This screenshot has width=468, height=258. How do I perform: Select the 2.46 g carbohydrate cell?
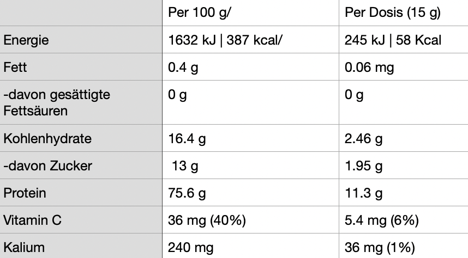[x=404, y=138]
